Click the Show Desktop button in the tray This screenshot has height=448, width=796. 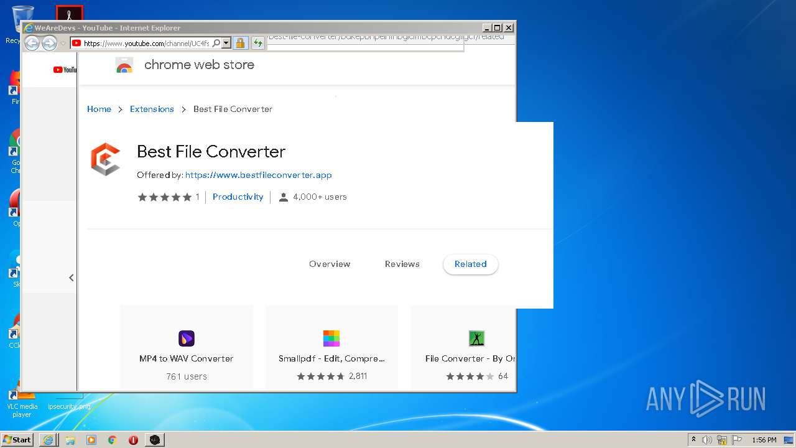(789, 440)
